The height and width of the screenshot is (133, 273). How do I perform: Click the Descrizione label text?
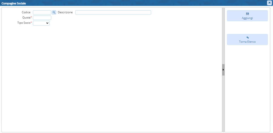[65, 12]
